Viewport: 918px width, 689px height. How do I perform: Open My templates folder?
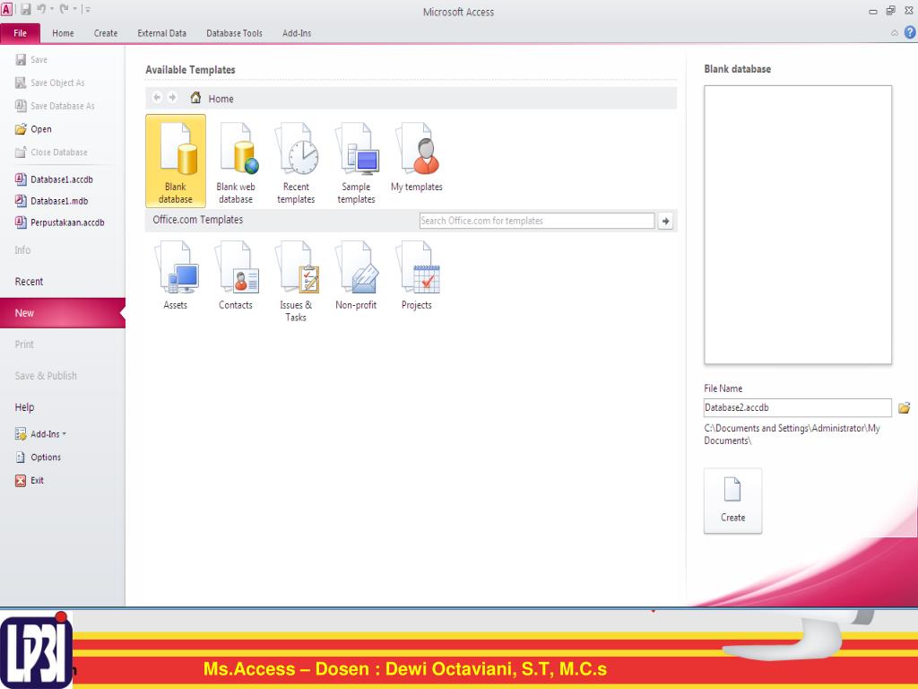click(416, 157)
